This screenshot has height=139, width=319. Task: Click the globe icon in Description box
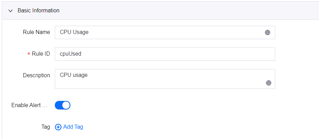click(x=269, y=83)
